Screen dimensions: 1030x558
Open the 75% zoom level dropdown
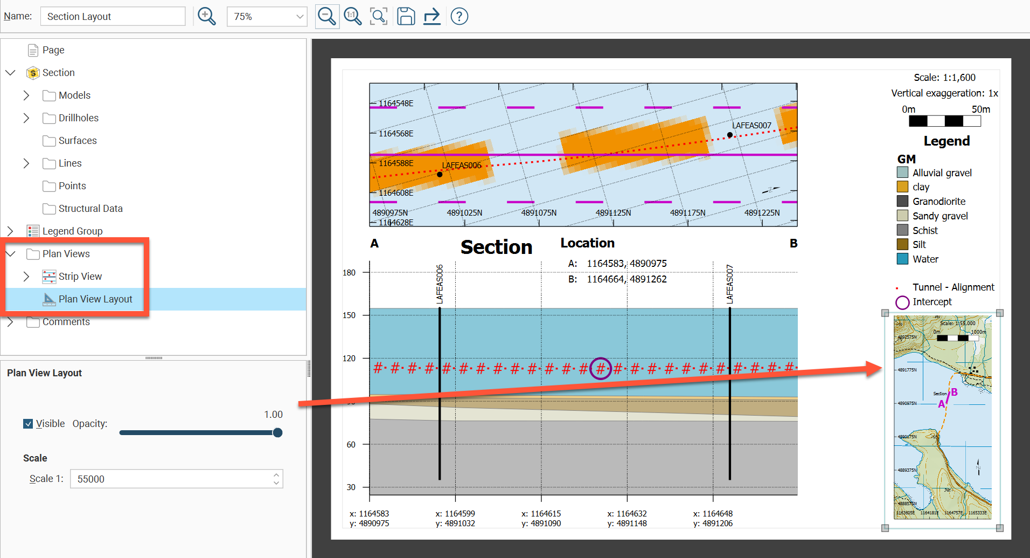pyautogui.click(x=267, y=17)
